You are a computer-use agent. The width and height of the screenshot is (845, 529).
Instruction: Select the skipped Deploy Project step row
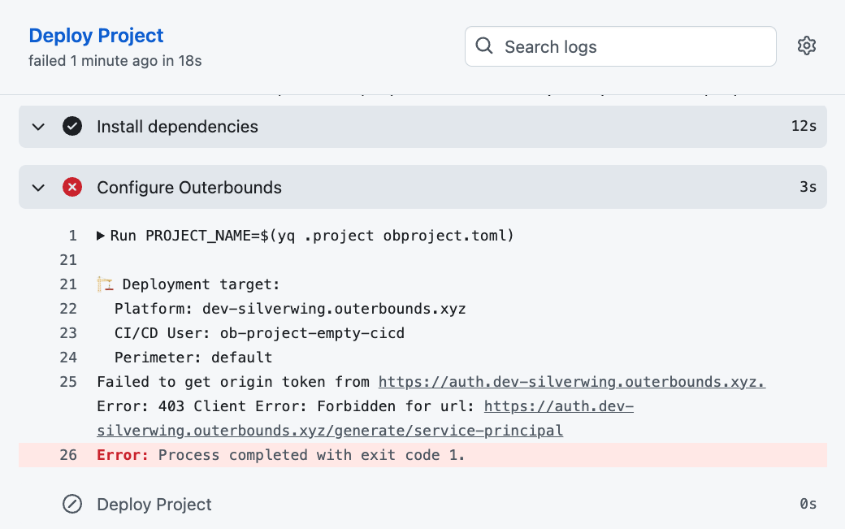click(x=422, y=505)
